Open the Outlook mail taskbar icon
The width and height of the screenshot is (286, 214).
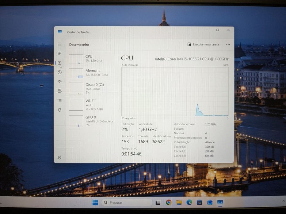tap(210, 202)
